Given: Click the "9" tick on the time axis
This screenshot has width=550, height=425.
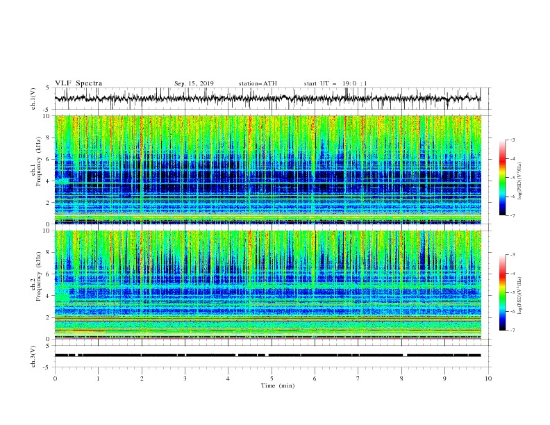Looking at the screenshot, I should click(x=444, y=378).
